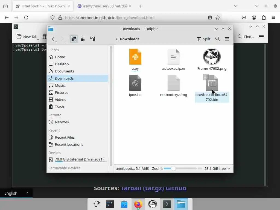Select the a.py Python file icon
The width and height of the screenshot is (280, 210).
click(x=135, y=57)
